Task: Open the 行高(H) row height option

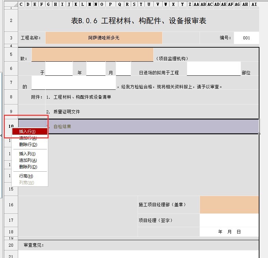Action: (26, 176)
